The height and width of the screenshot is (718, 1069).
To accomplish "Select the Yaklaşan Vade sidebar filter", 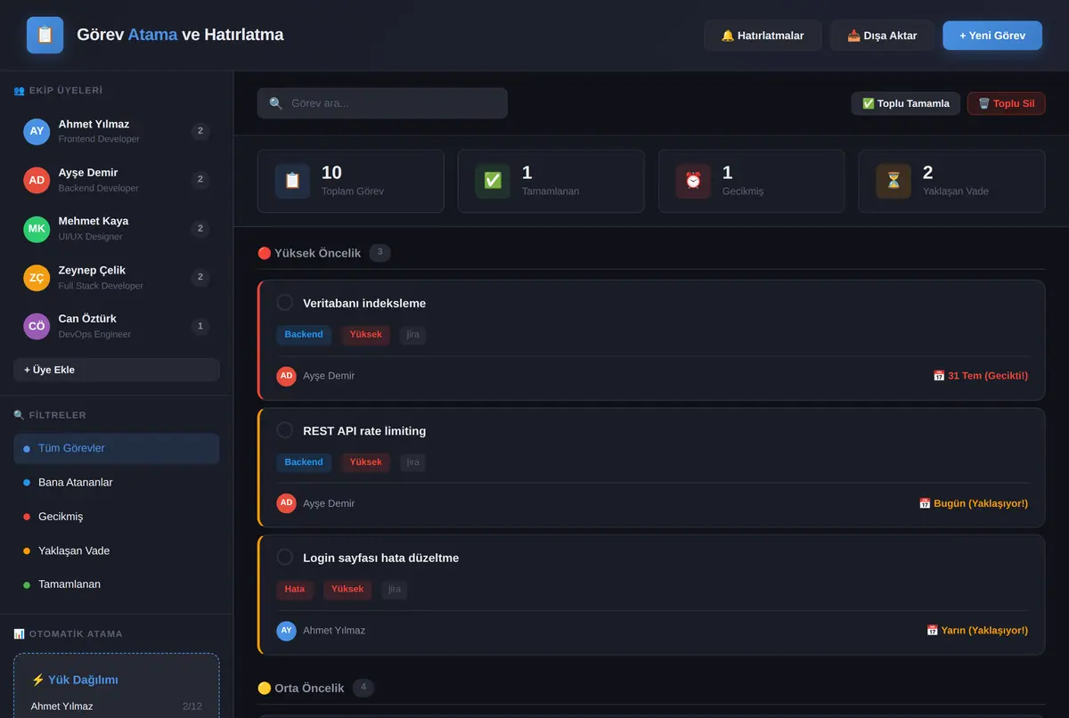I will tap(117, 551).
